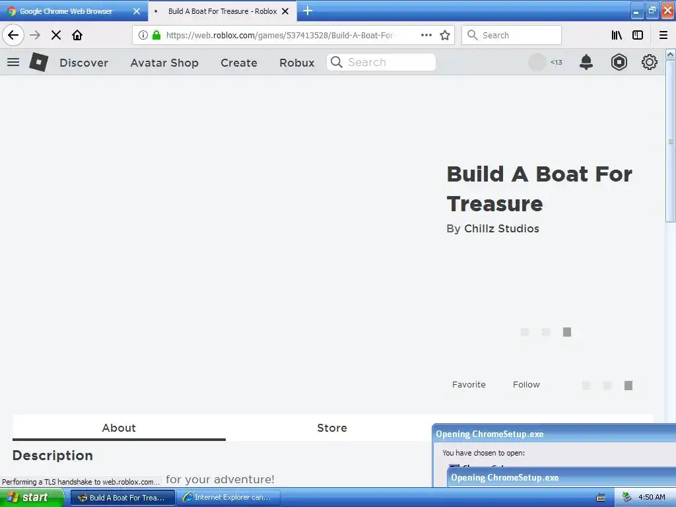Click the browser Search field

point(512,35)
